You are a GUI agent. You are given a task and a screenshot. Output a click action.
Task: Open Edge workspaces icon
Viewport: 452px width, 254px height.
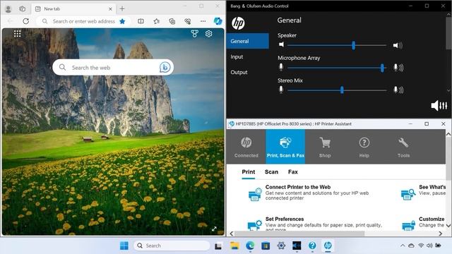pos(22,9)
